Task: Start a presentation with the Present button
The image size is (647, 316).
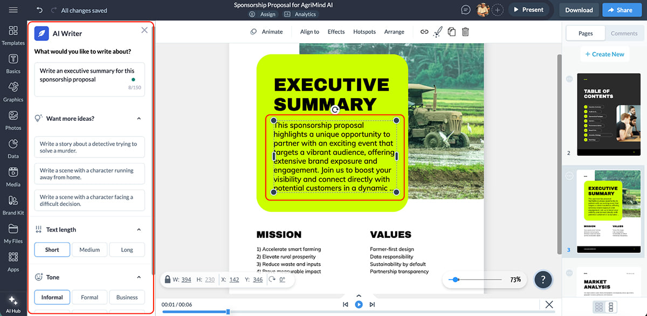Action: tap(531, 9)
